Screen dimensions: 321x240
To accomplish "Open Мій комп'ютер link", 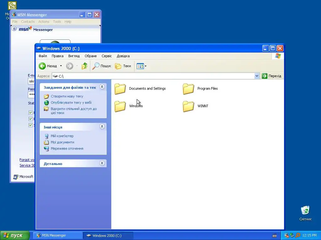I will [62, 136].
